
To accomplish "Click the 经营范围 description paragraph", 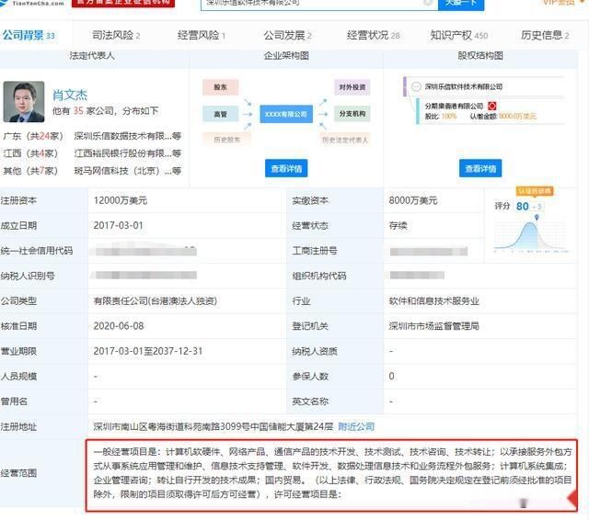I will coord(332,473).
